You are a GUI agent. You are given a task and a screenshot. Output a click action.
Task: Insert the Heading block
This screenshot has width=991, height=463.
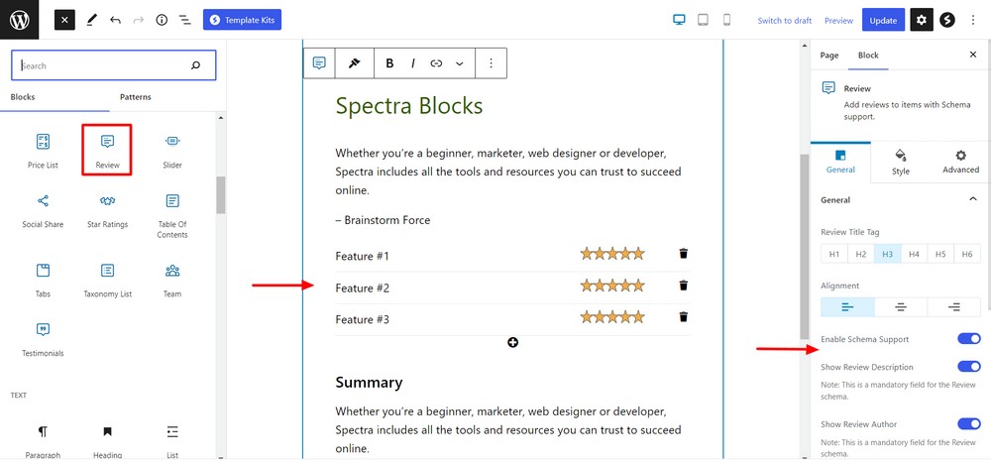[x=107, y=441]
